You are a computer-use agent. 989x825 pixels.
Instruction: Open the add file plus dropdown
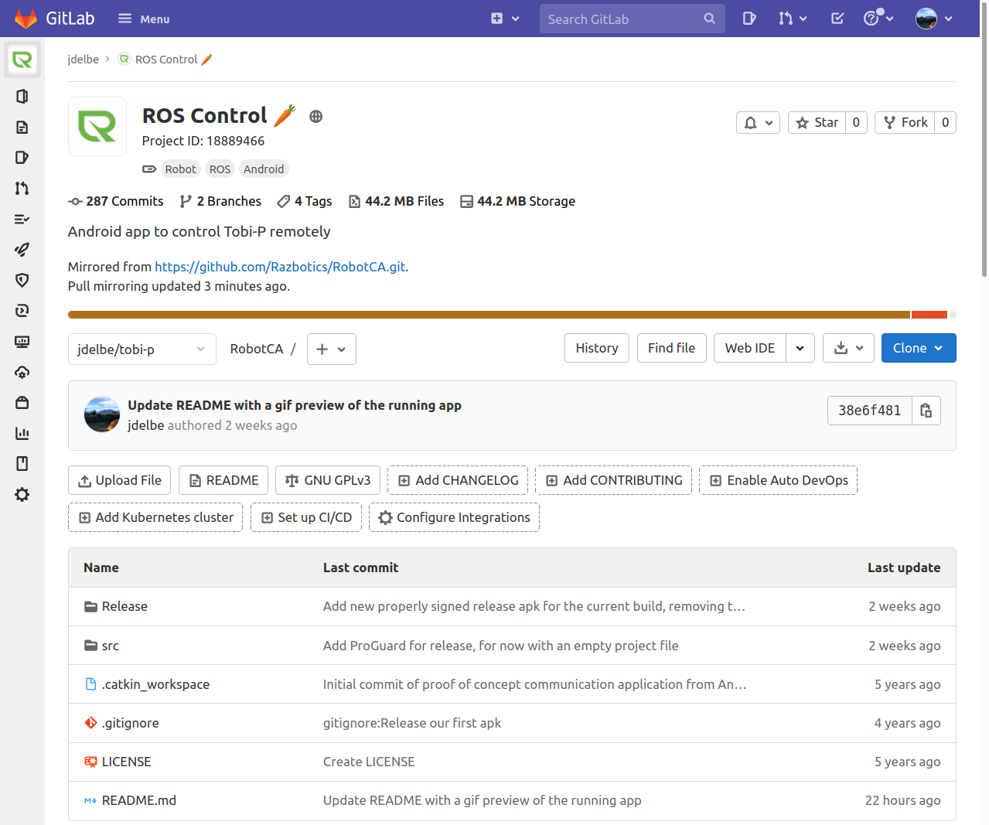click(332, 349)
